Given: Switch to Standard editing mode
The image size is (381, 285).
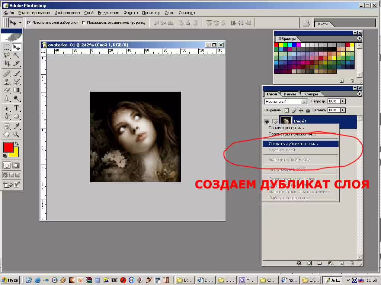Looking at the screenshot, I should (7, 166).
